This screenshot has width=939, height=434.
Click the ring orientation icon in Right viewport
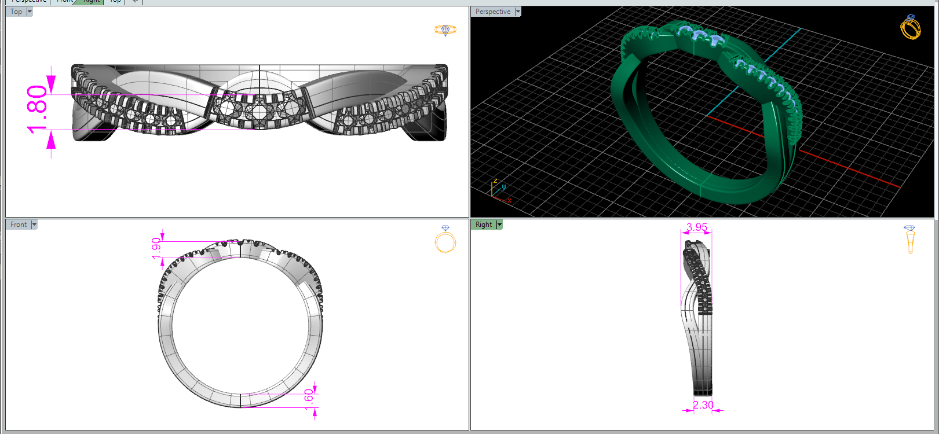click(x=909, y=240)
